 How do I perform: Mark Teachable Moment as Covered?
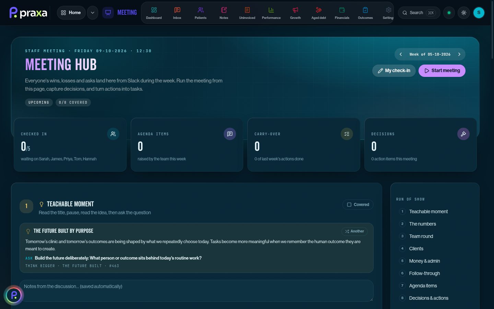[x=358, y=205]
